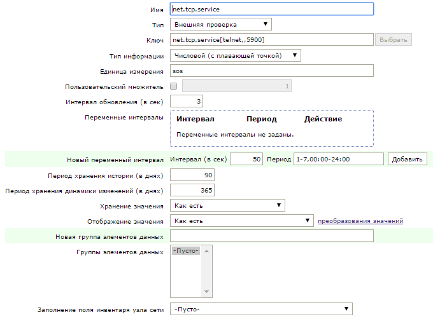This screenshot has width=433, height=319.
Task: Click the Ключ key input field
Action: click(x=271, y=40)
